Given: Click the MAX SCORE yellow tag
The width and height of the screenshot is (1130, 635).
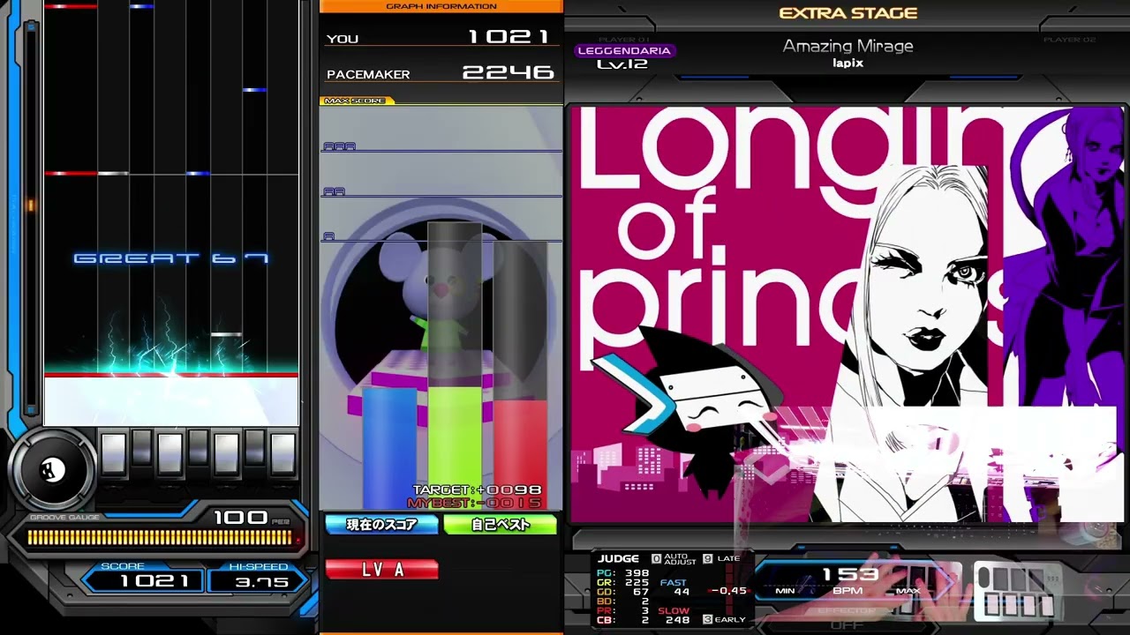Looking at the screenshot, I should click(356, 101).
